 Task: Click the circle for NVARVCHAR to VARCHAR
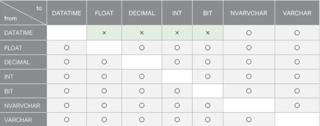point(297,105)
